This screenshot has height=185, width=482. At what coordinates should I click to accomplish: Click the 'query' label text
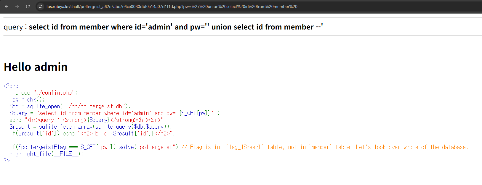point(13,27)
